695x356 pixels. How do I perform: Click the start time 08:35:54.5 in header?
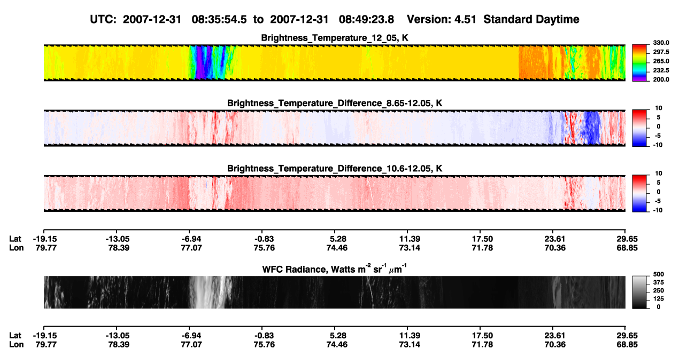[x=220, y=20]
